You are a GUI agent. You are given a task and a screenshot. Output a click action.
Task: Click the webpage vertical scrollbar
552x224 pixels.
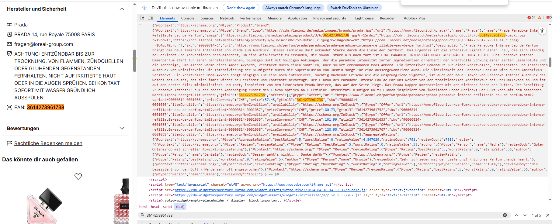pyautogui.click(x=134, y=61)
